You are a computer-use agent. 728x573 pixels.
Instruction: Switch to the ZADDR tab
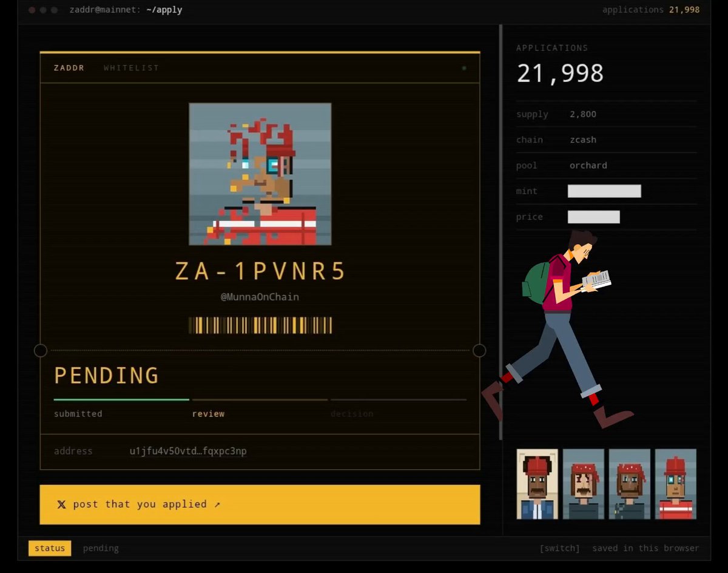click(x=69, y=68)
